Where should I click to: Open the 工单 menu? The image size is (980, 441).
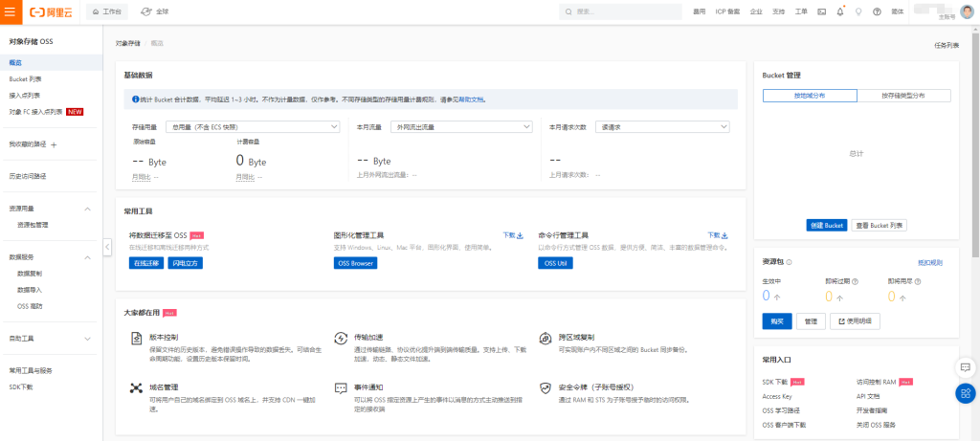click(x=801, y=11)
